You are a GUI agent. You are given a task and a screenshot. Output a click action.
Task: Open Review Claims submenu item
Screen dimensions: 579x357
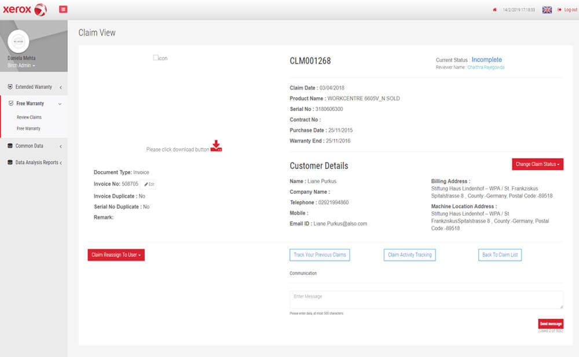coord(29,117)
